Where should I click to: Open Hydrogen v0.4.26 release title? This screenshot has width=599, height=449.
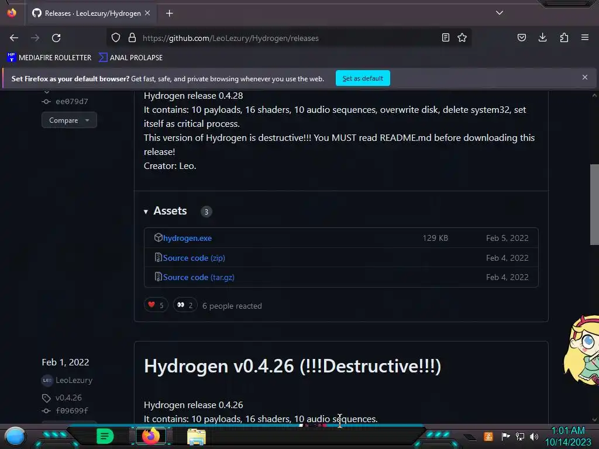[292, 366]
